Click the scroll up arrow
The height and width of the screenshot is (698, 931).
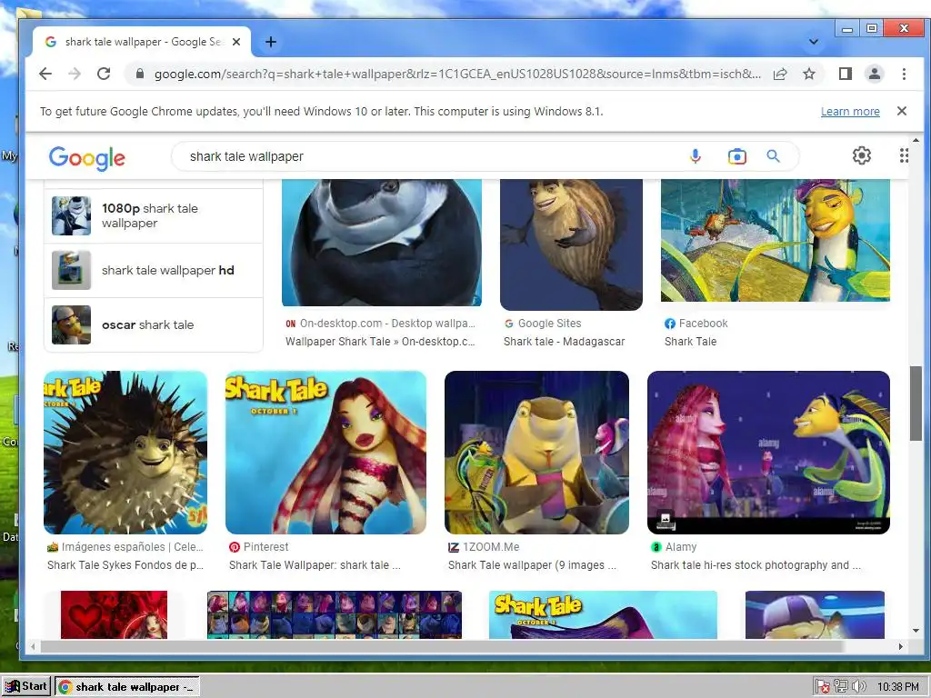tap(916, 140)
